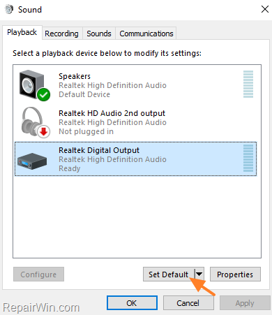Expand the Set Default dropdown arrow

click(199, 274)
